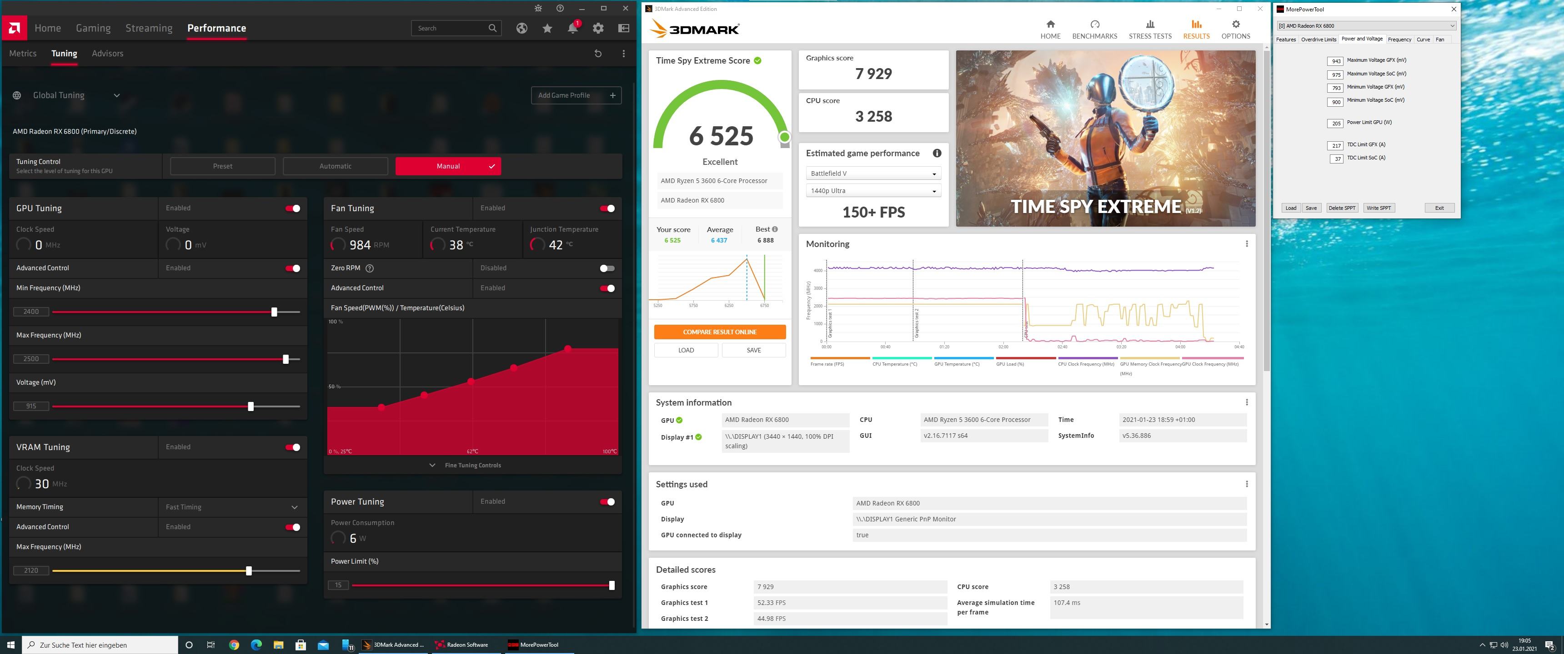Viewport: 1564px width, 654px height.
Task: Open favorites star in Radeon Software
Action: [x=547, y=28]
